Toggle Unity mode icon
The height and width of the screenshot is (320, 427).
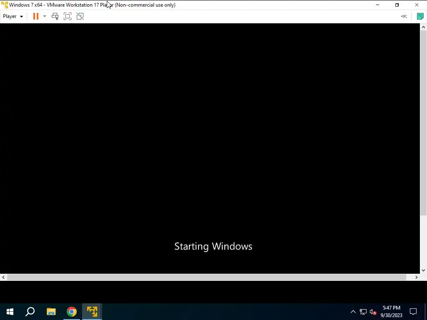[80, 16]
